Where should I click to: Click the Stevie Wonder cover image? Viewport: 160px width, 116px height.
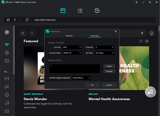coord(34,68)
